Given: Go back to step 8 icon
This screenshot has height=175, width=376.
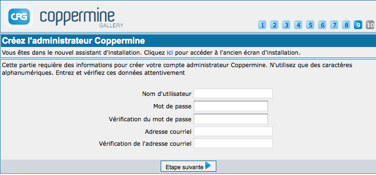Looking at the screenshot, I should coord(346,25).
